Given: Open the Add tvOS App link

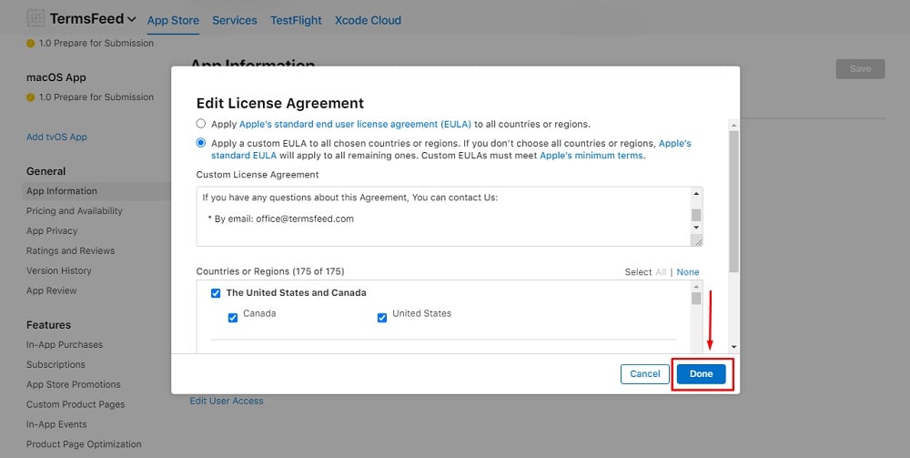Looking at the screenshot, I should 56,137.
